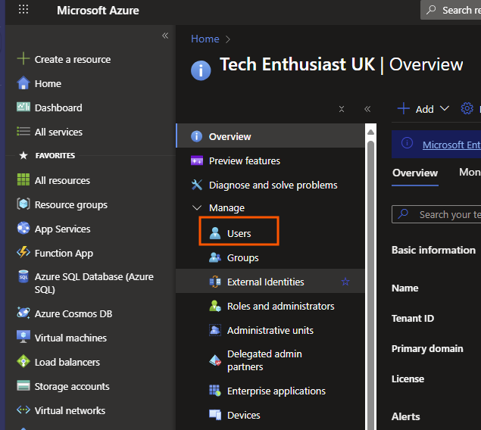Viewport: 481px width, 430px height.
Task: Favorite External Identities with the star
Action: pyautogui.click(x=345, y=282)
